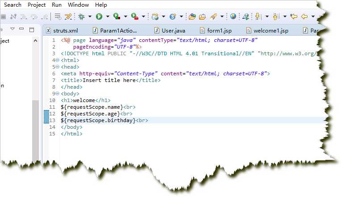Click the Step Into debug icon
The height and width of the screenshot is (197, 341).
coord(24,16)
